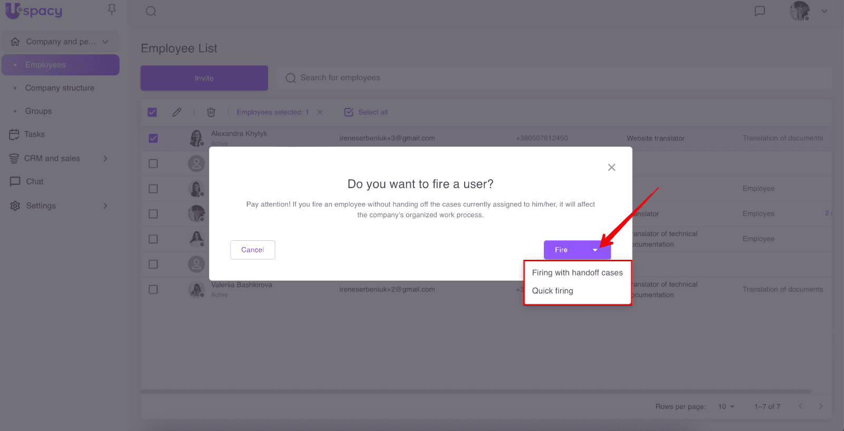Open the chat bubble icon in header
The width and height of the screenshot is (844, 431).
pyautogui.click(x=760, y=11)
